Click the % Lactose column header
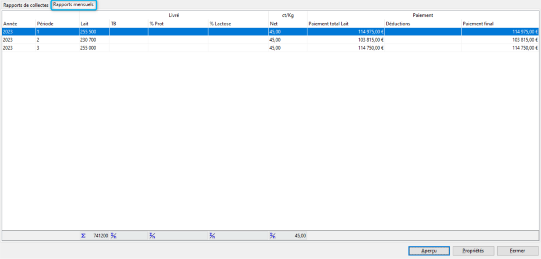 tap(238, 23)
